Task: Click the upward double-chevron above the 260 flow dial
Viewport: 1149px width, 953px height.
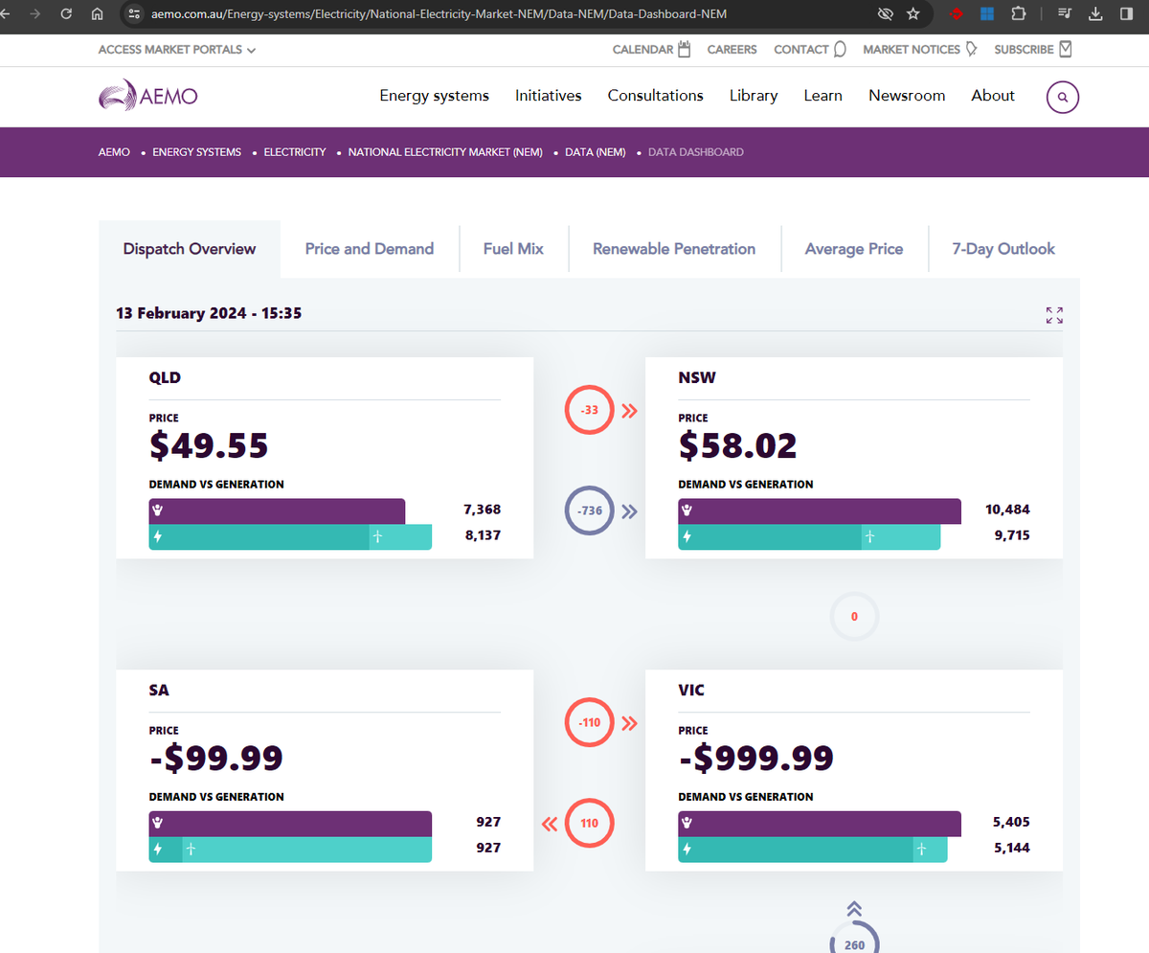Action: (853, 908)
